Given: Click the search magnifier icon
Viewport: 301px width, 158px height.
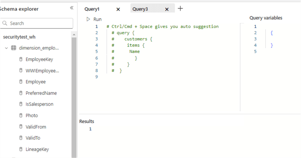Looking at the screenshot, I should [x=5, y=23].
